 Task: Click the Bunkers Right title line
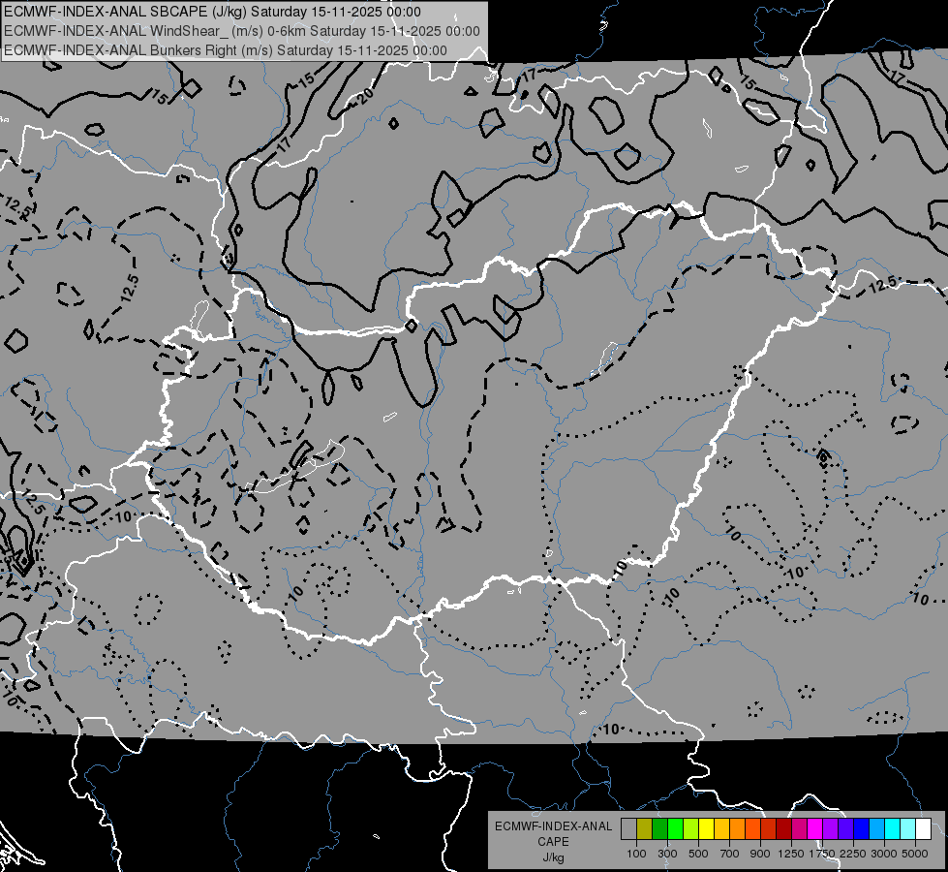point(226,50)
